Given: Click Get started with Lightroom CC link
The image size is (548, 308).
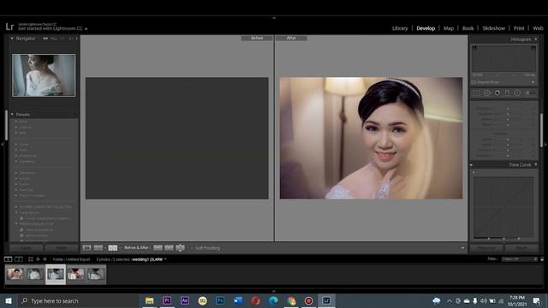Looking at the screenshot, I should pos(51,28).
